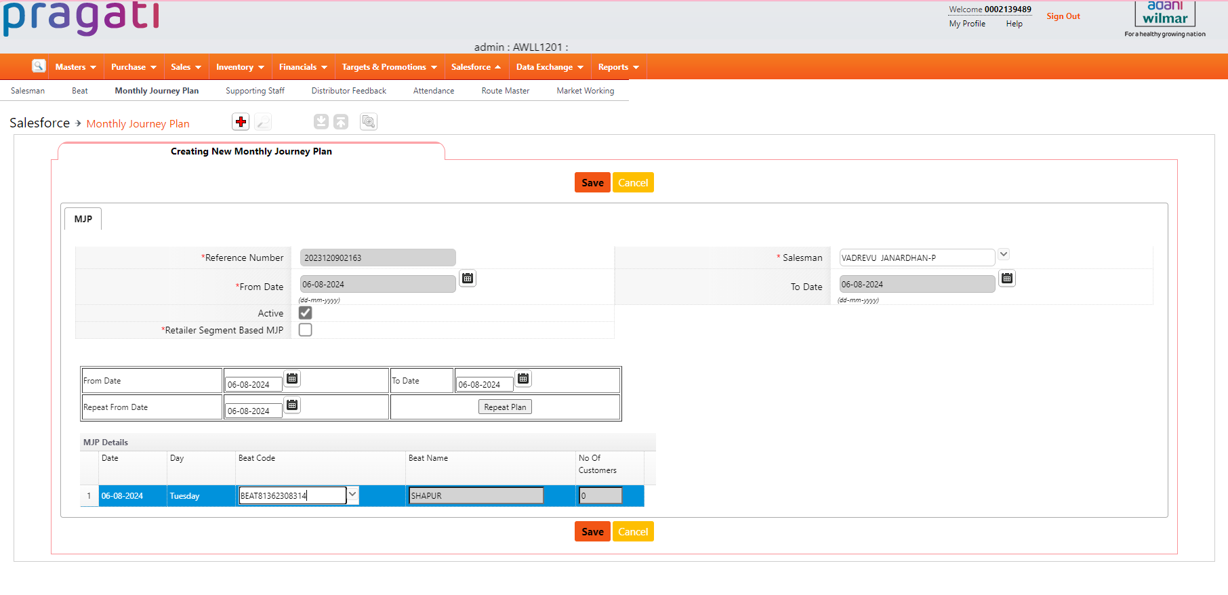This screenshot has width=1228, height=595.
Task: Expand the Financials menu
Action: click(303, 67)
